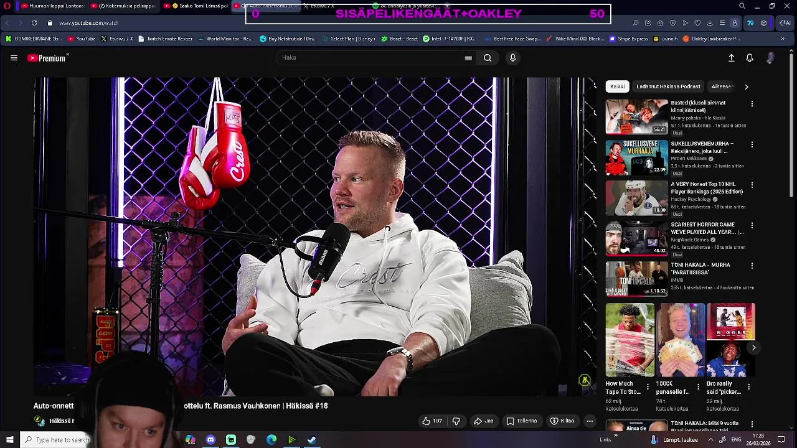Start voice search with microphone icon

pyautogui.click(x=512, y=58)
